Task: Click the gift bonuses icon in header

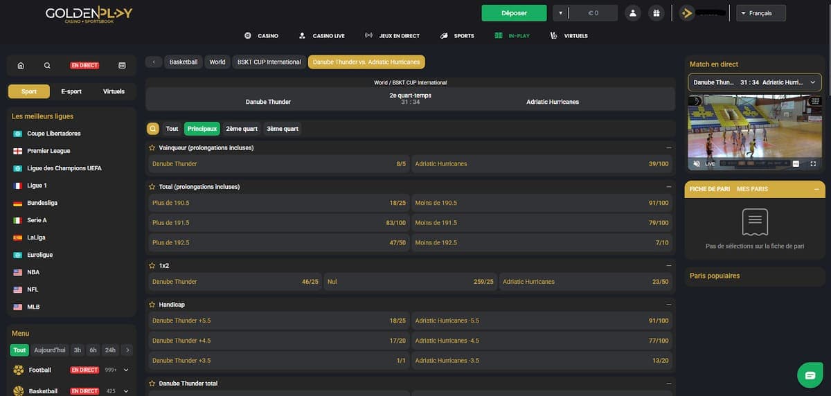Action: (656, 13)
